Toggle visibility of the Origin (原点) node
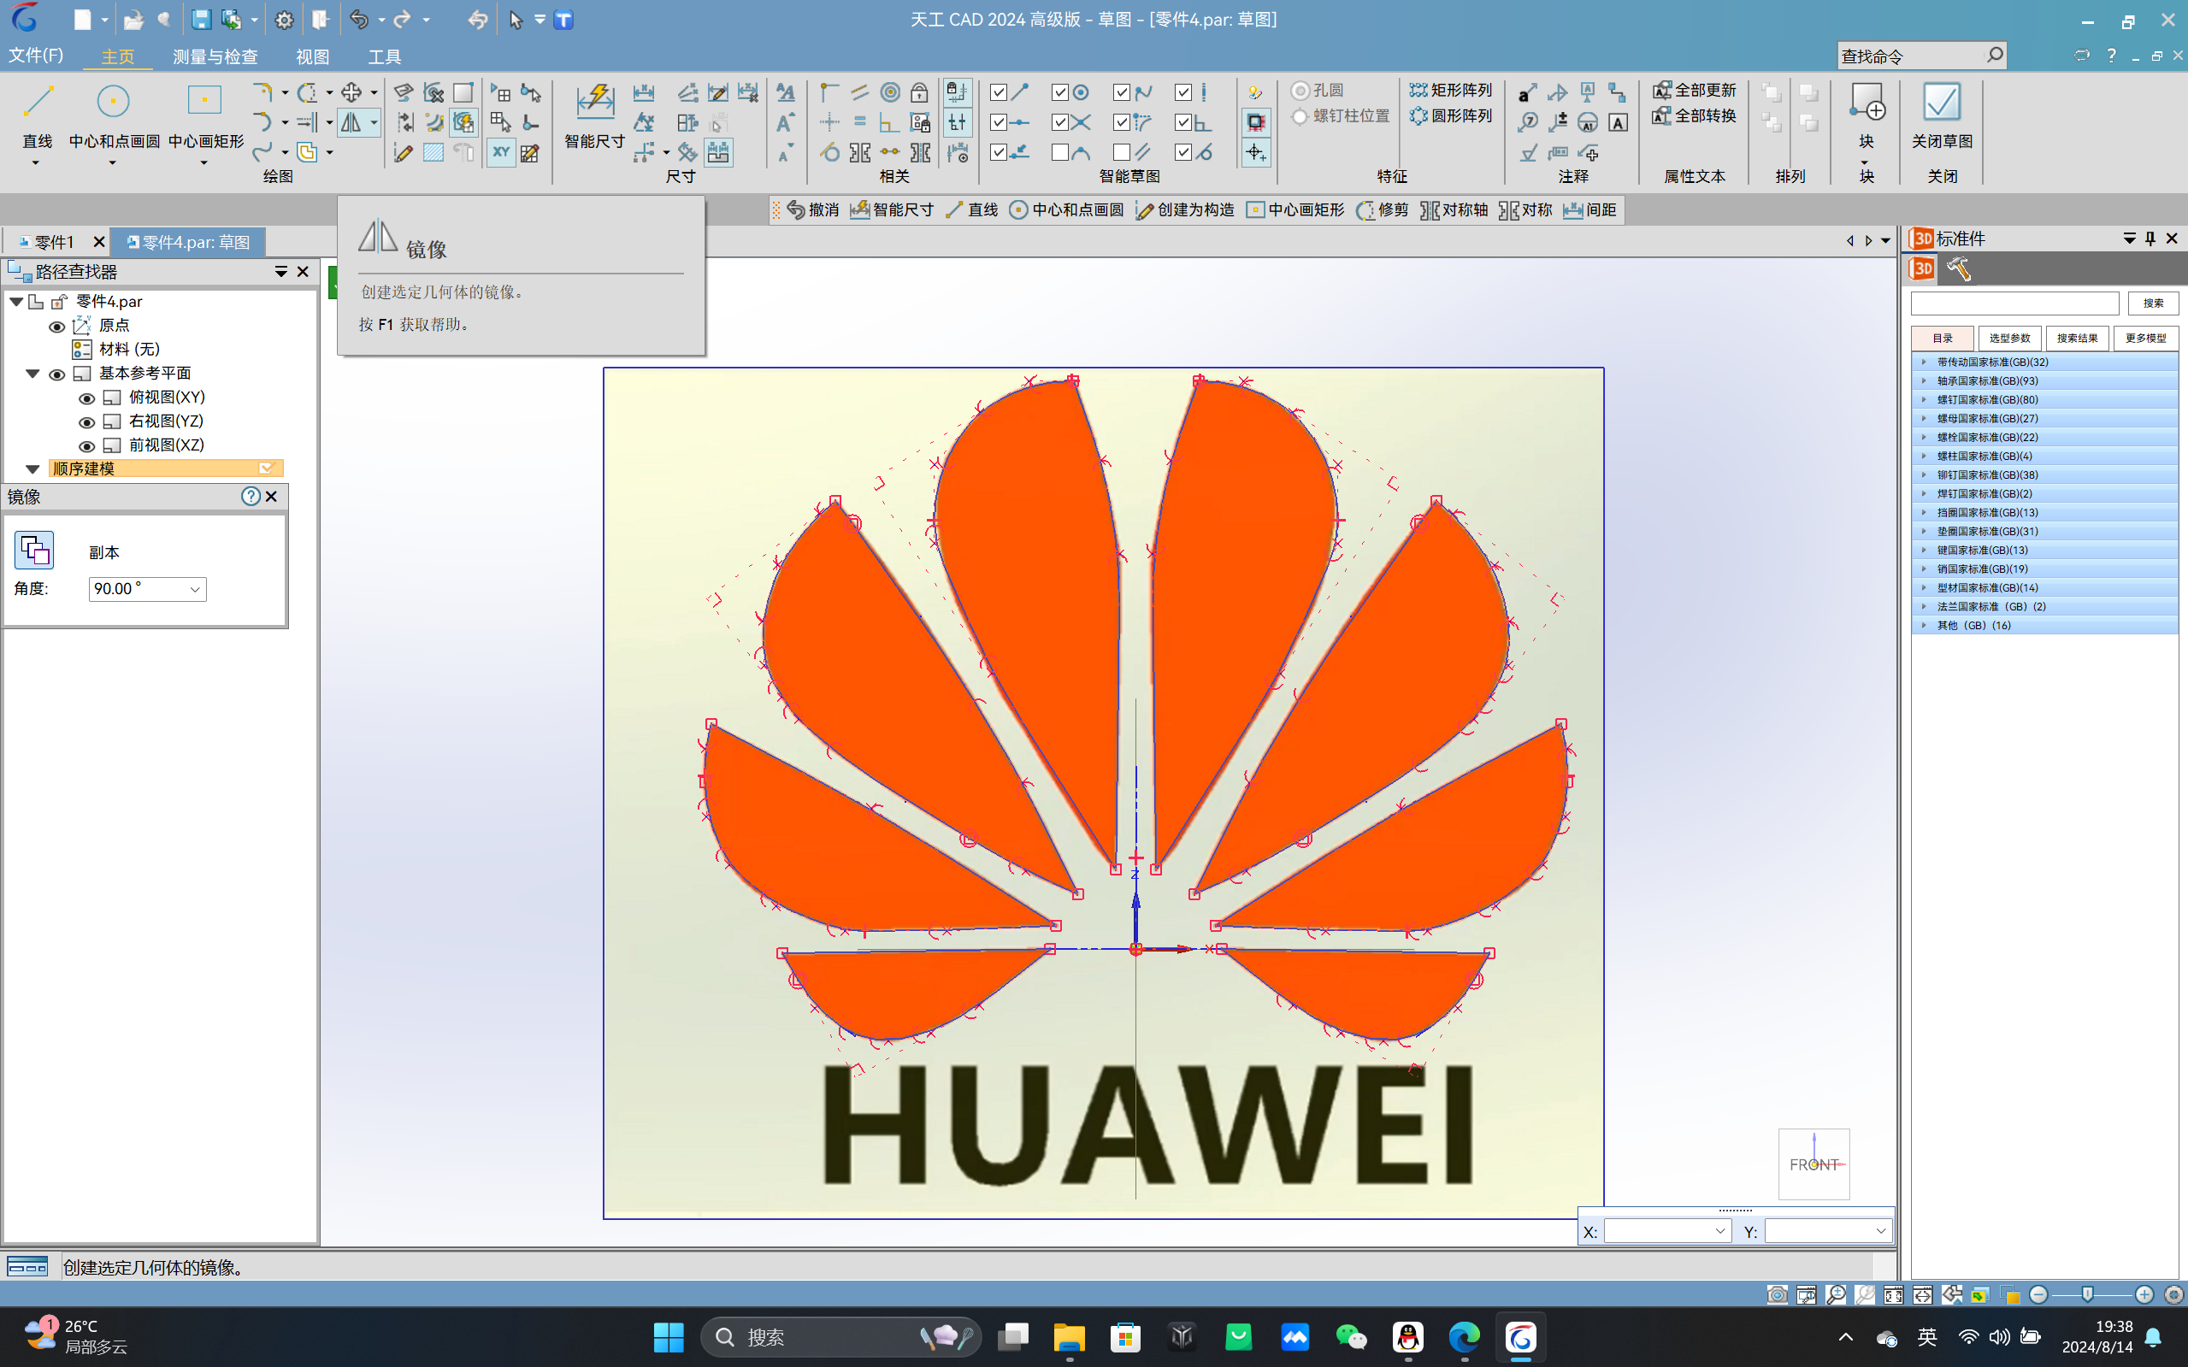The width and height of the screenshot is (2188, 1367). pos(56,327)
